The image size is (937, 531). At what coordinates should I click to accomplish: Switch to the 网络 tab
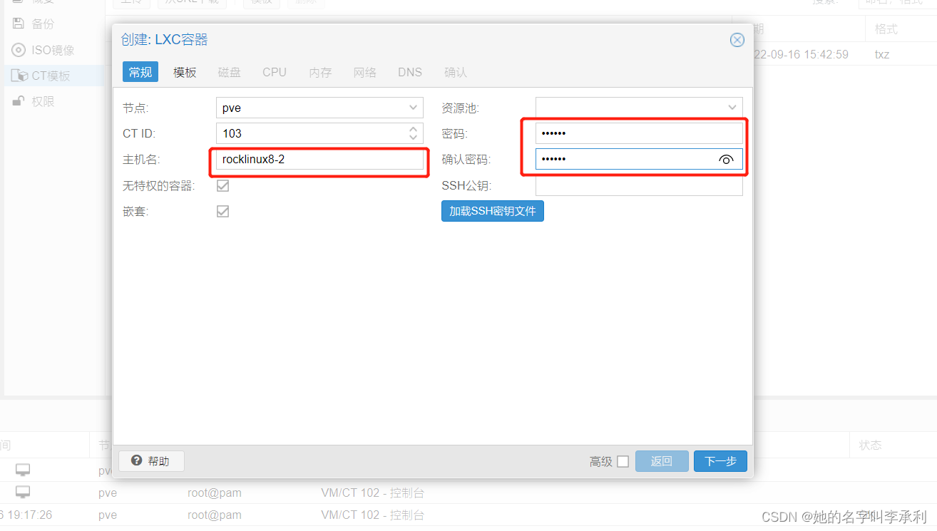coord(364,72)
